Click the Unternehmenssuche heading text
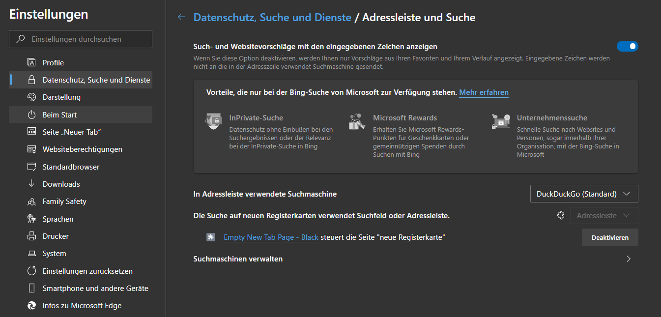 (x=552, y=118)
